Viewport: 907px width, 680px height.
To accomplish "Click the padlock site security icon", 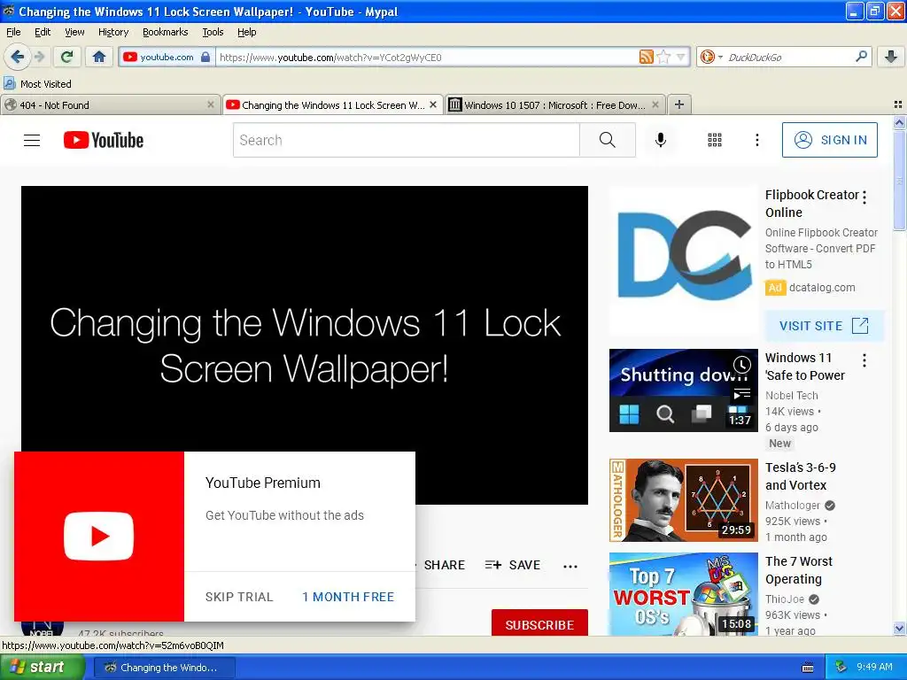I will [205, 57].
